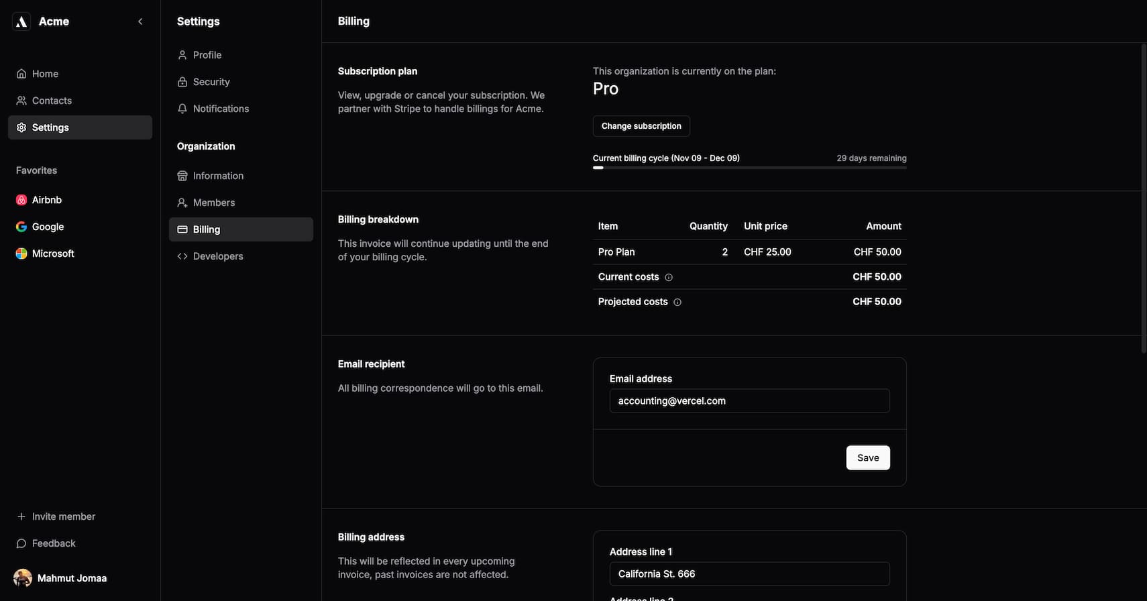The width and height of the screenshot is (1147, 601).
Task: Click the Profile person icon
Action: (x=182, y=55)
